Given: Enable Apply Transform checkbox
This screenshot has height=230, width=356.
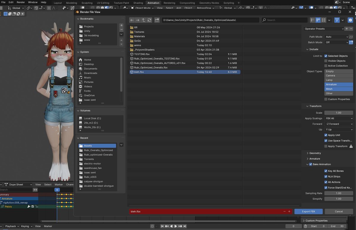Looking at the screenshot, I should click(326, 146).
